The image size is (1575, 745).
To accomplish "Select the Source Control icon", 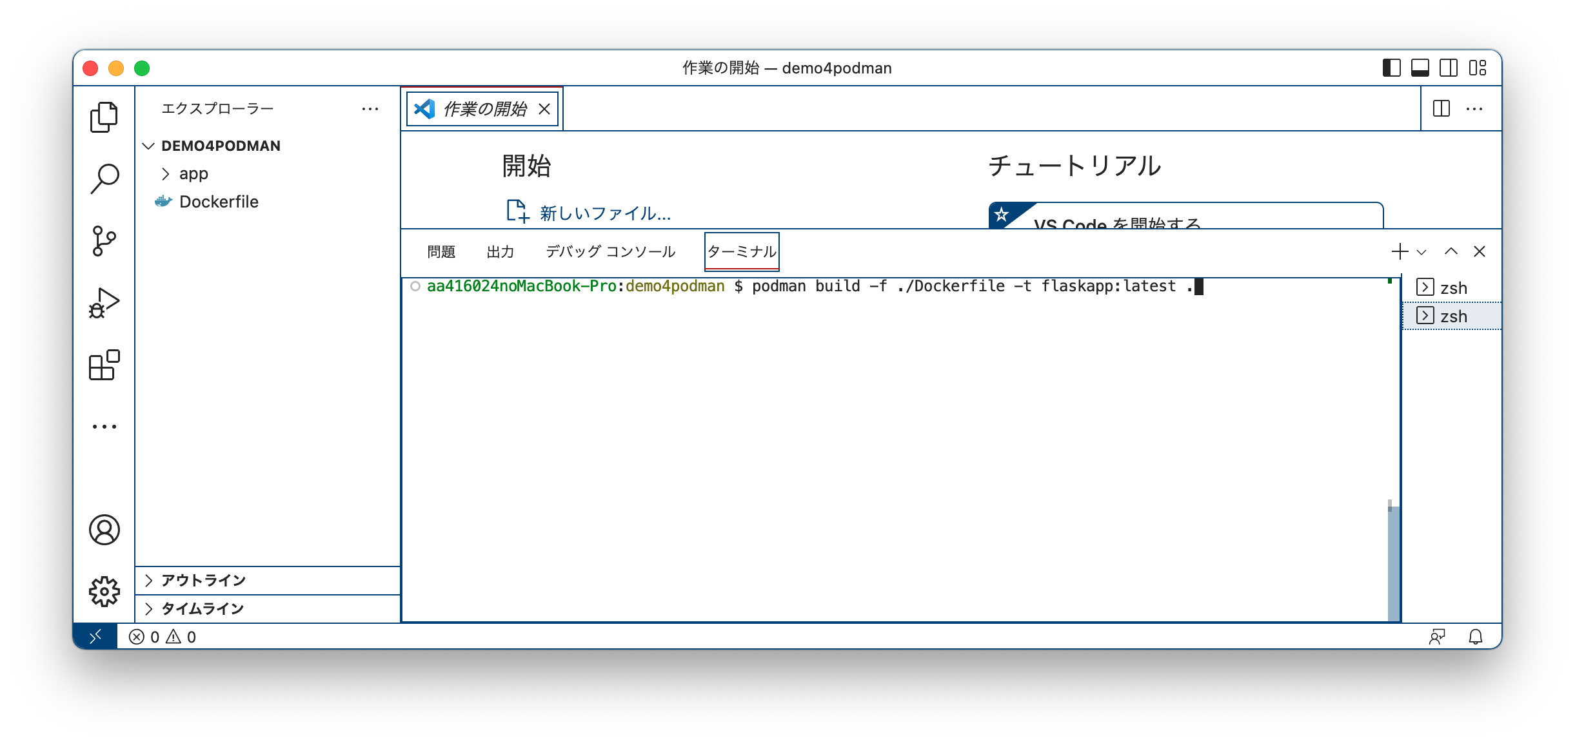I will pyautogui.click(x=104, y=239).
